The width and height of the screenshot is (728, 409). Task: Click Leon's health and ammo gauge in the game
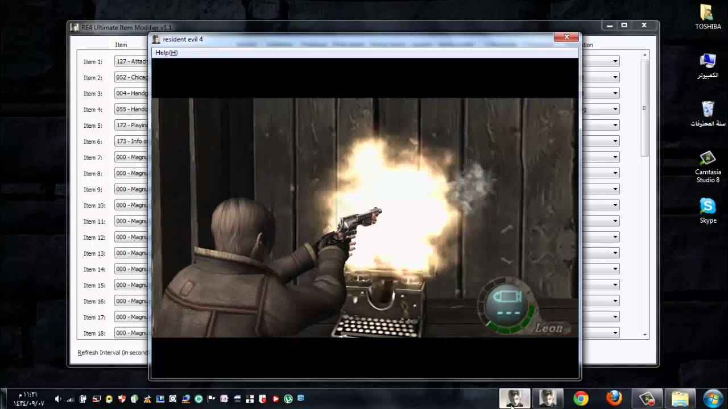pos(506,306)
